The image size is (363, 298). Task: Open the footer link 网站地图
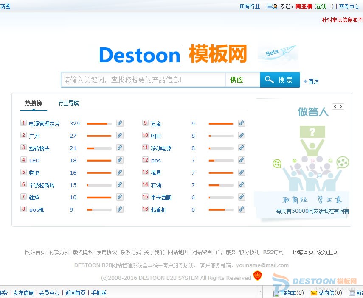pos(178,252)
